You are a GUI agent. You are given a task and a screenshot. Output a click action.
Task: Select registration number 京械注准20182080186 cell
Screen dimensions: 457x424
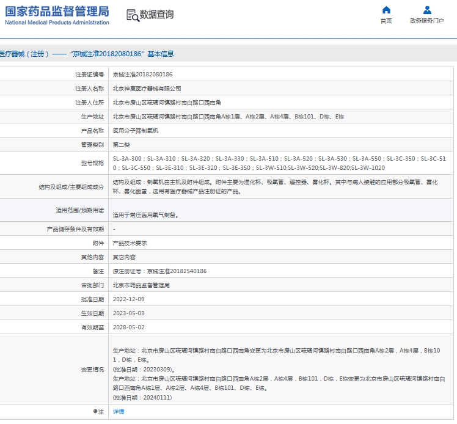[142, 75]
